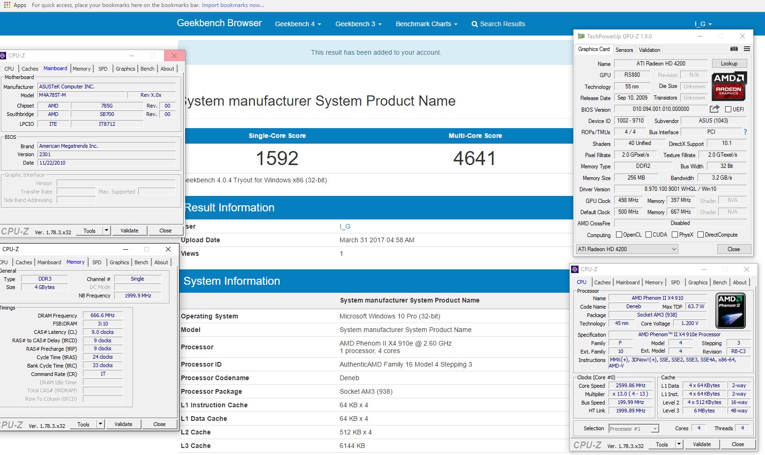This screenshot has height=455, width=765.
Task: Click the BIOS Version field in GPU-Z
Action: point(661,109)
